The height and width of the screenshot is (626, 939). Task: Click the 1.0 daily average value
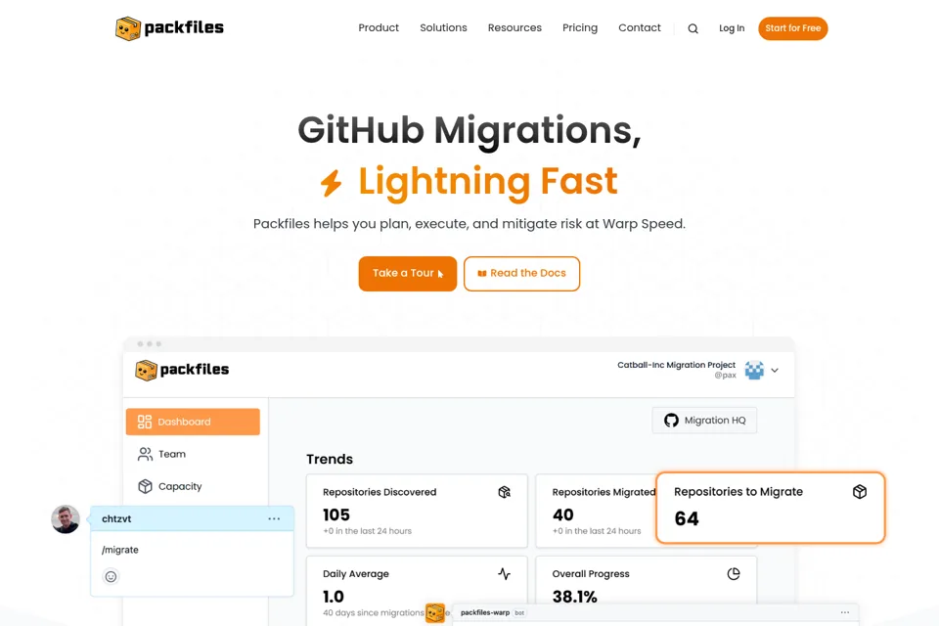click(333, 597)
